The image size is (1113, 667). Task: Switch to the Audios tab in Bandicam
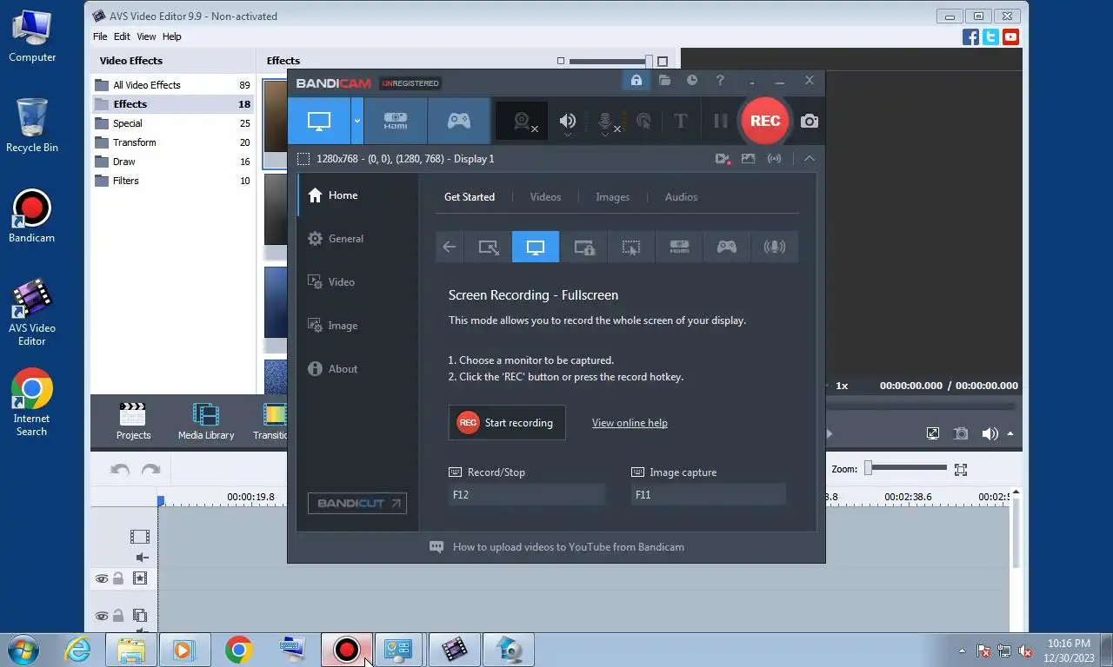681,197
